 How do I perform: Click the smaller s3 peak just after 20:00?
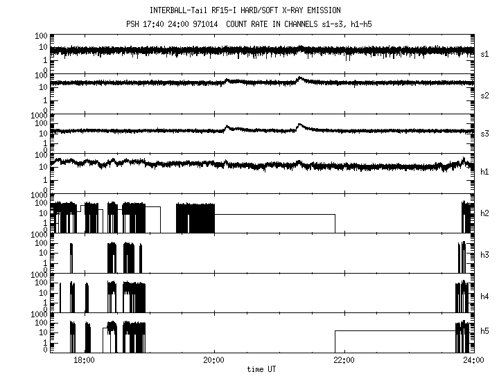(227, 127)
